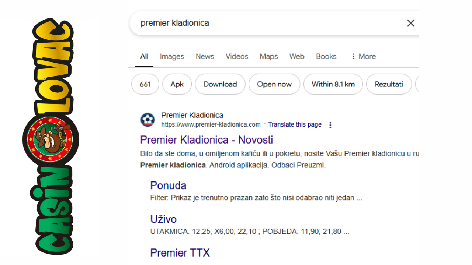Select the Videos tab

pyautogui.click(x=237, y=56)
